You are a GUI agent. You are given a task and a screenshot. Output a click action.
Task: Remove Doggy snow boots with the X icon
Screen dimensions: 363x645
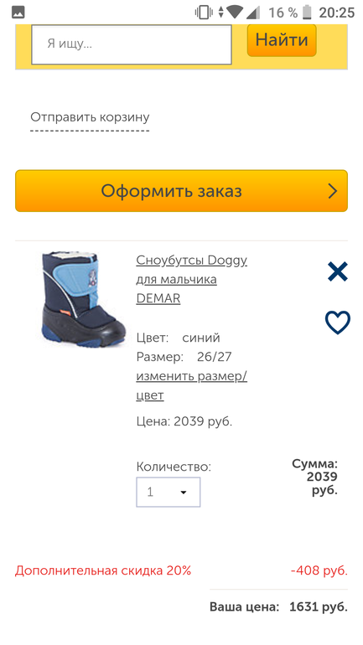[338, 271]
